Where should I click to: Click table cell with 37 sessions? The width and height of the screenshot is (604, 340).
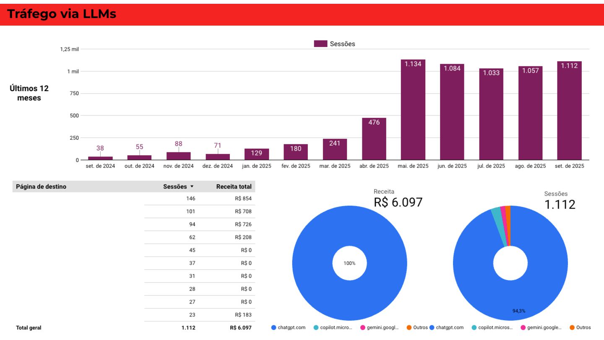192,263
